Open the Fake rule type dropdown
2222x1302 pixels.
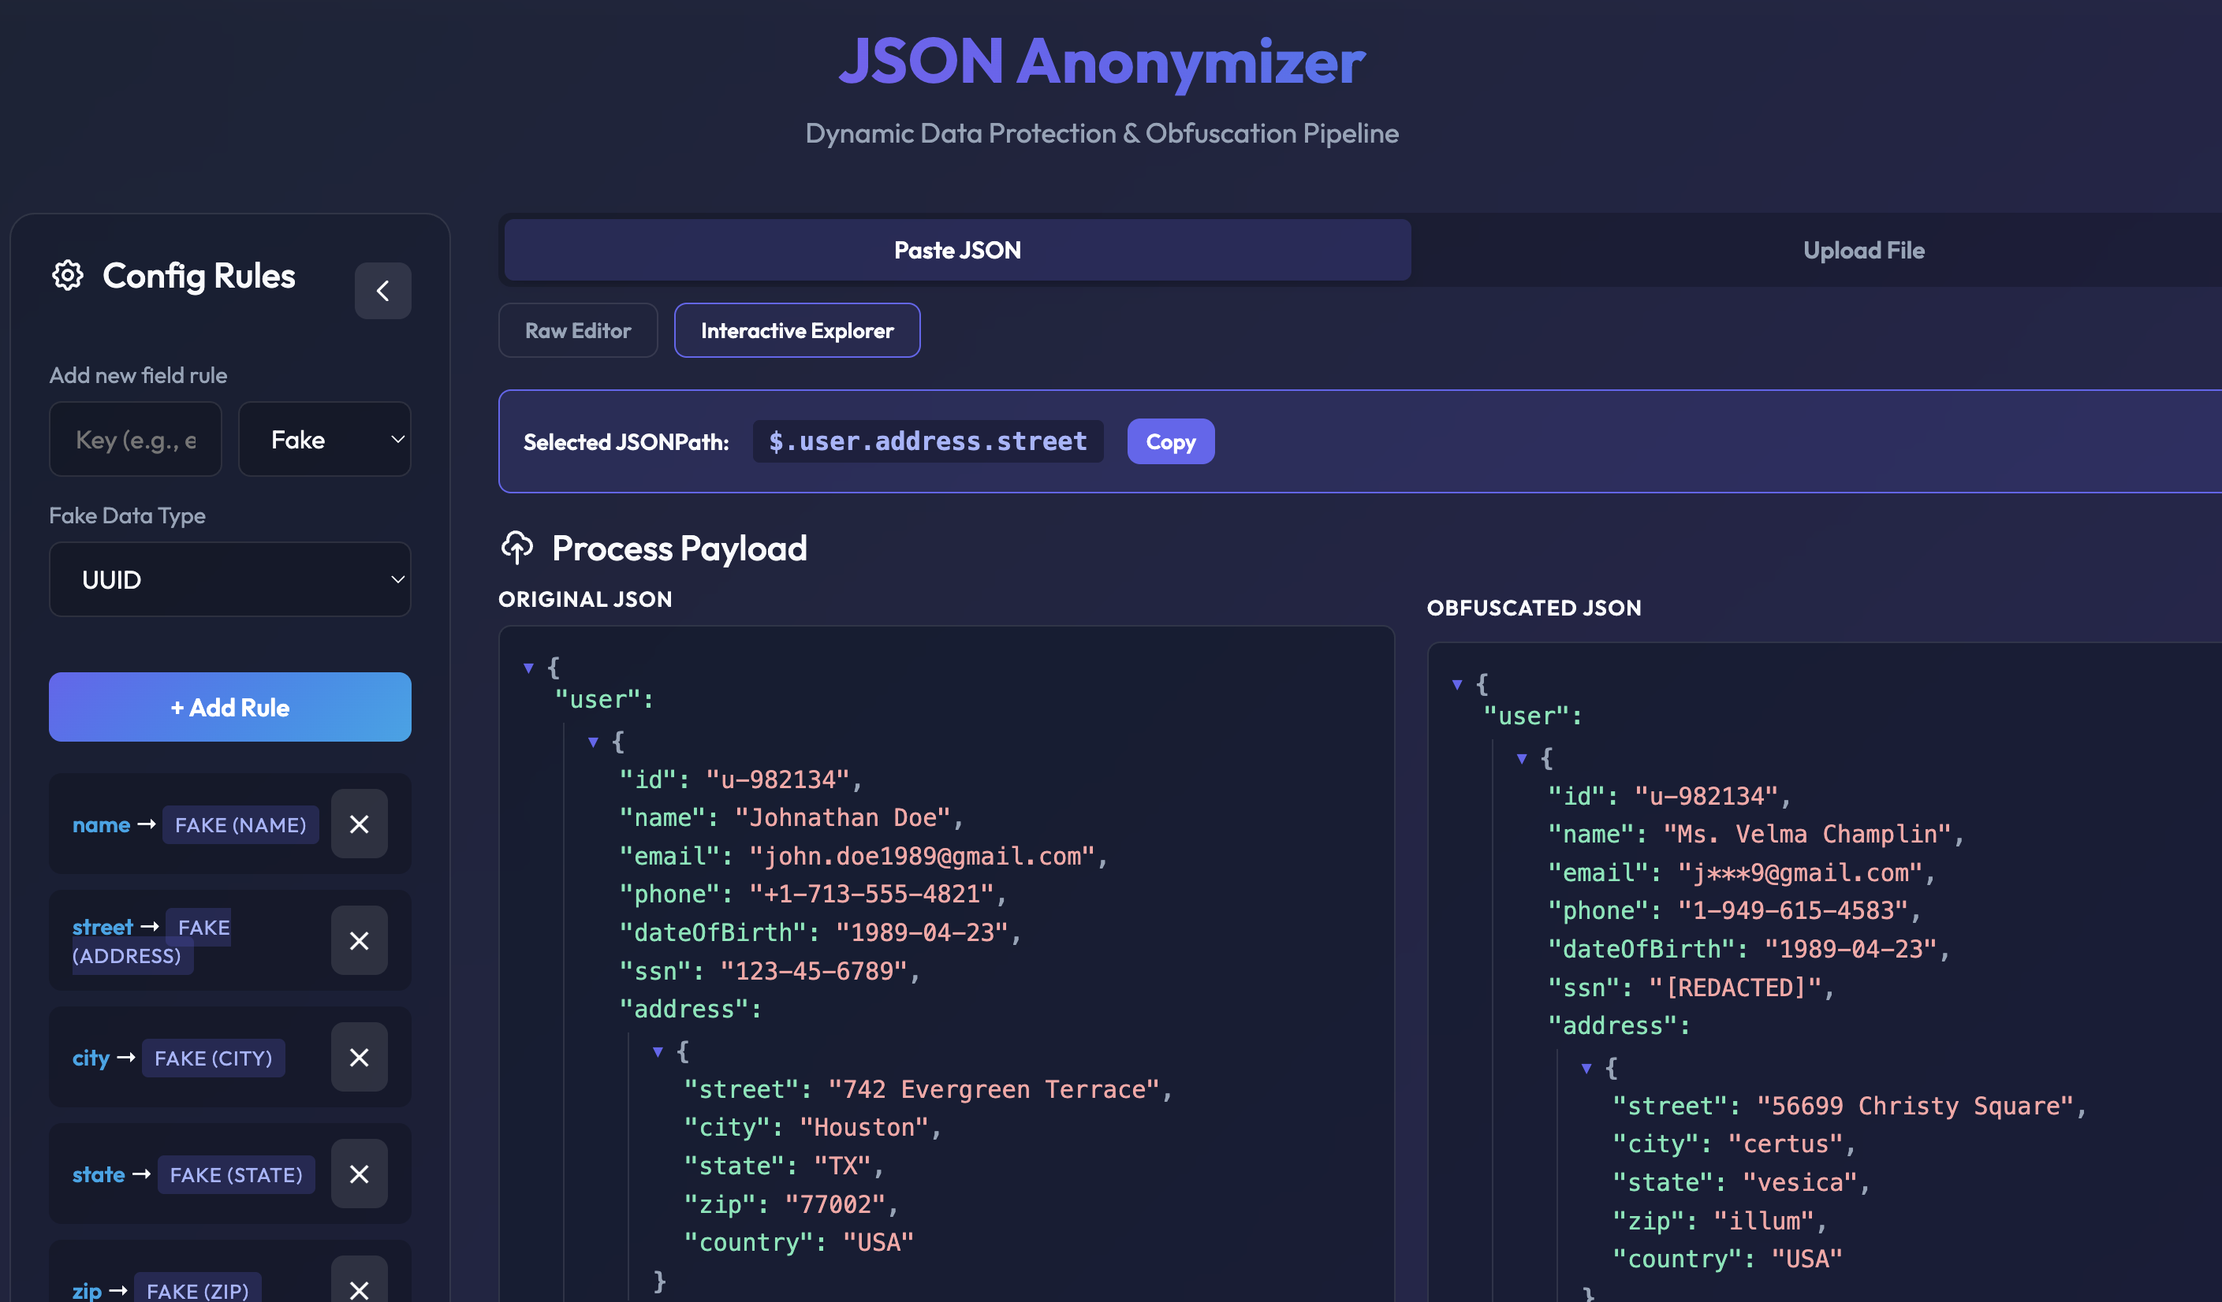pyautogui.click(x=325, y=439)
